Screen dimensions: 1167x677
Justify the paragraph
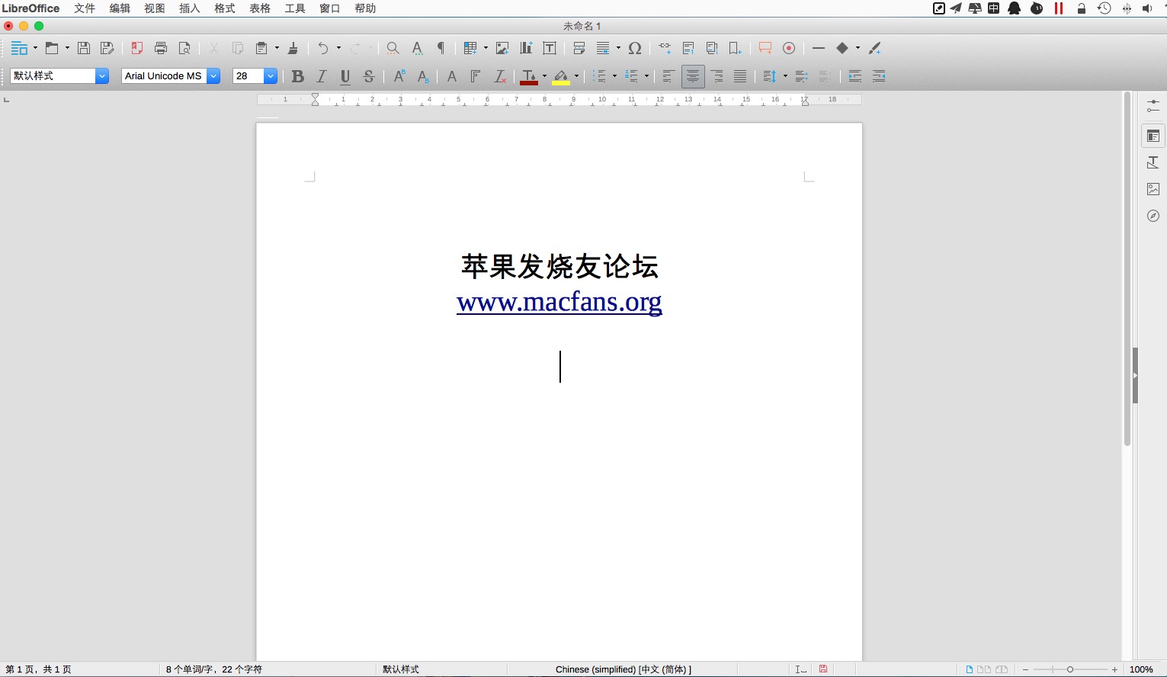point(740,75)
